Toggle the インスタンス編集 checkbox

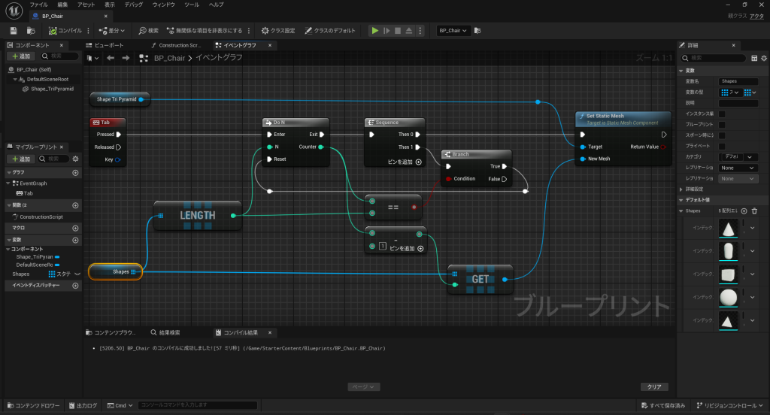(x=722, y=114)
